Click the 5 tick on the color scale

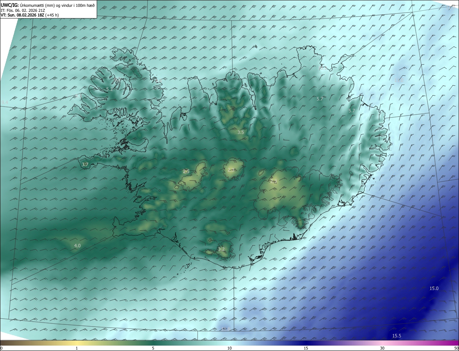pos(153,348)
